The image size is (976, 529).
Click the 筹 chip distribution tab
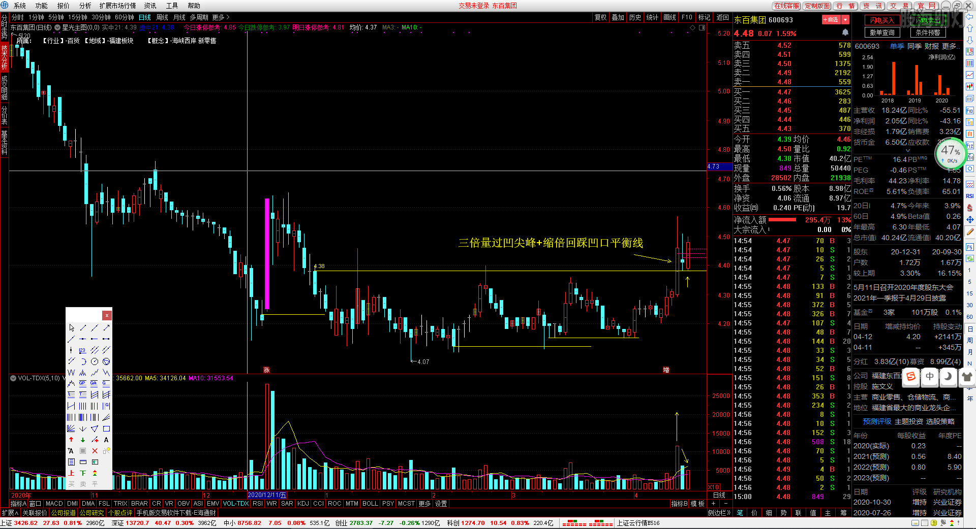point(843,513)
